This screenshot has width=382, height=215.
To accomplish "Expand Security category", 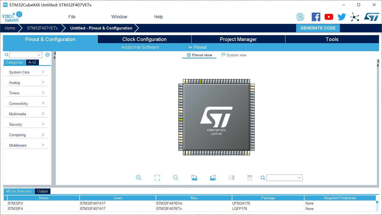I will coord(27,124).
